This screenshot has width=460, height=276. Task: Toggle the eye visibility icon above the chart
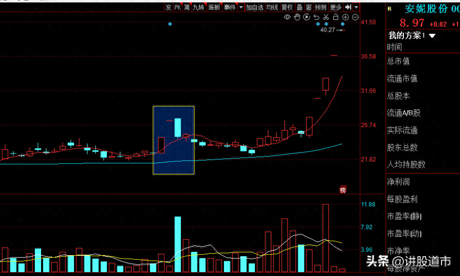point(287,17)
